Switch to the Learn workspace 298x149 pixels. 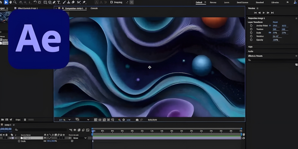click(x=226, y=3)
